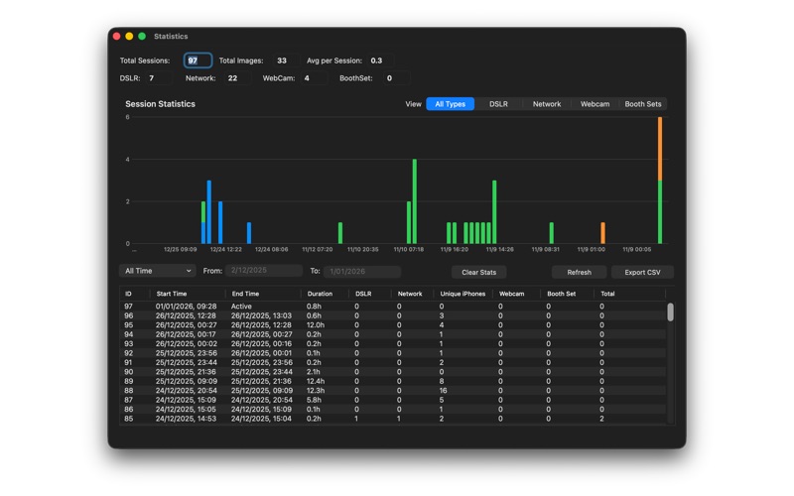The height and width of the screenshot is (496, 794).
Task: Click the table's vertical scrollbar thumb
Action: click(x=670, y=312)
